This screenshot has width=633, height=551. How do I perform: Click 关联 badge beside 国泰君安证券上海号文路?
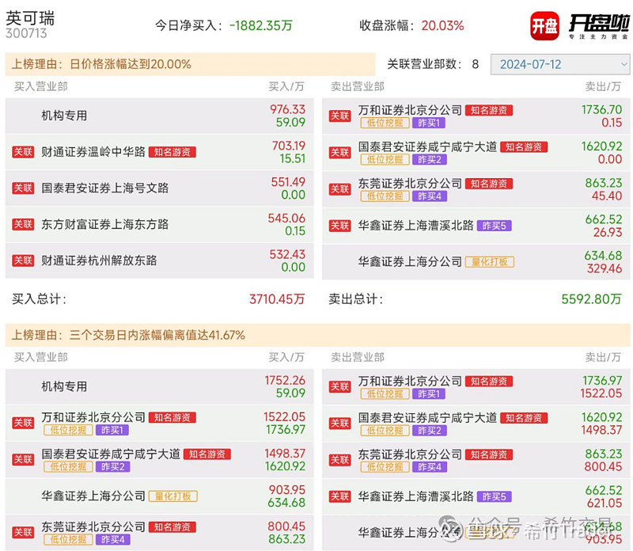click(x=23, y=188)
